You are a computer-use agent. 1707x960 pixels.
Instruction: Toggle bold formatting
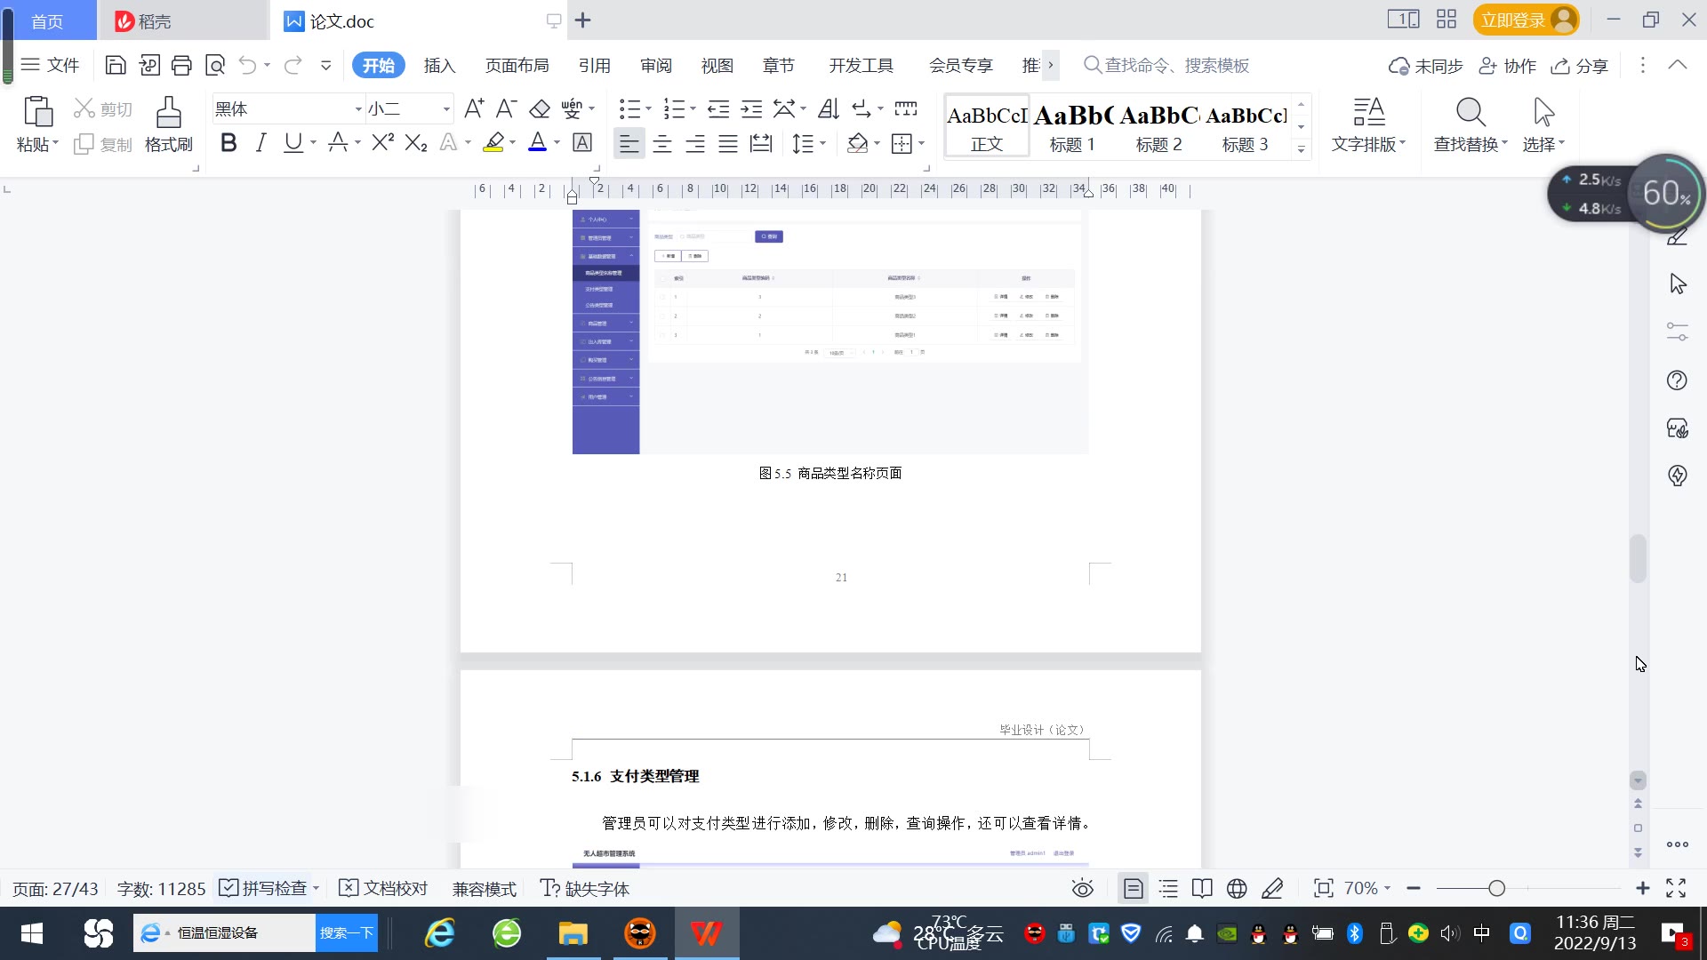tap(228, 143)
